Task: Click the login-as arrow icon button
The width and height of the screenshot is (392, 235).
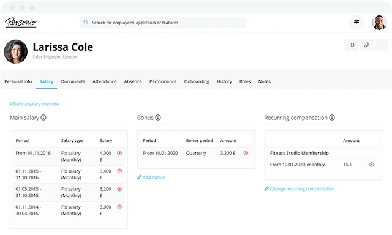Action: 352,45
